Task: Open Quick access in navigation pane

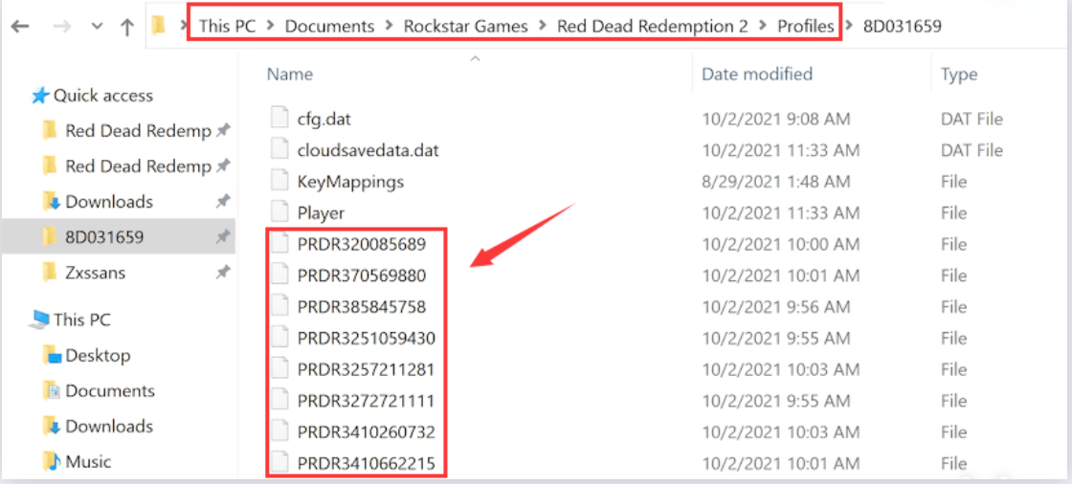Action: tap(103, 96)
